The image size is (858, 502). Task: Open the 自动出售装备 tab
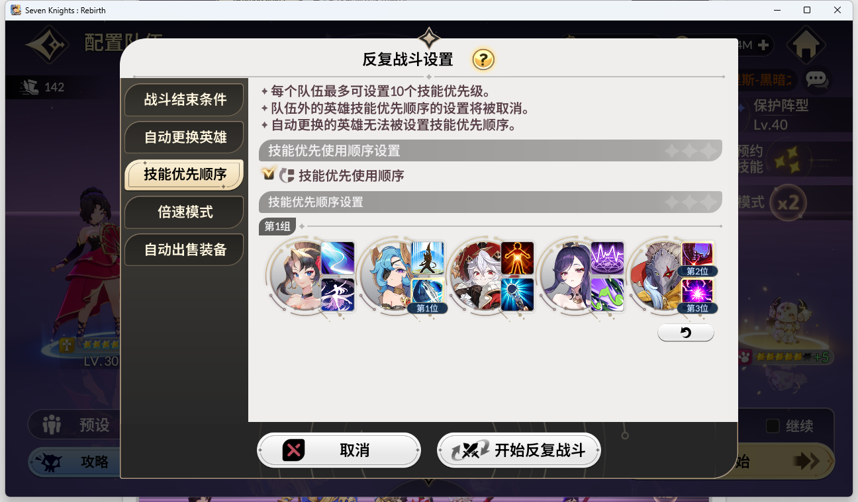click(x=185, y=250)
